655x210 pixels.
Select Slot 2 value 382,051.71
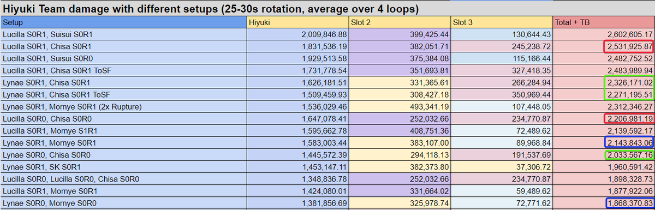click(400, 46)
